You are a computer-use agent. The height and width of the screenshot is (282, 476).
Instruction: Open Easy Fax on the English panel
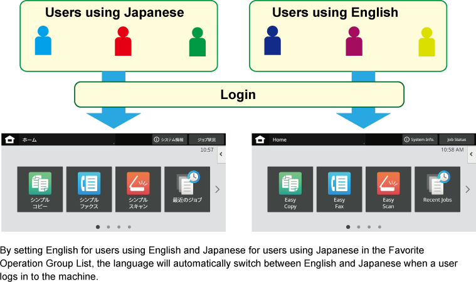[339, 189]
